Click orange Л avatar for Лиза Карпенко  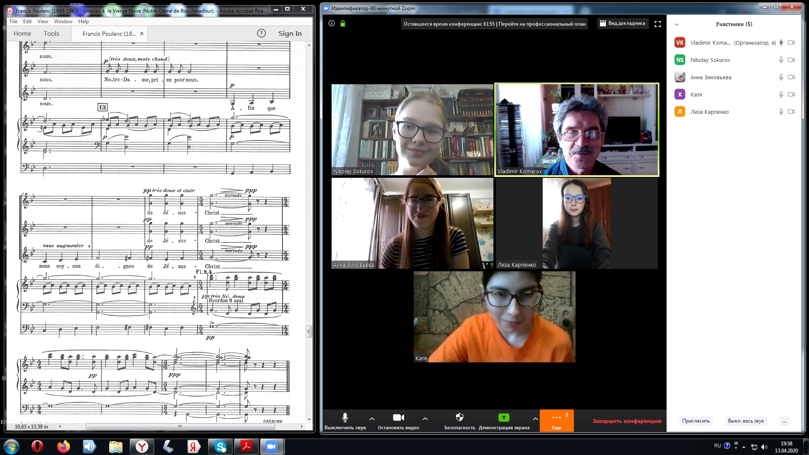point(680,112)
